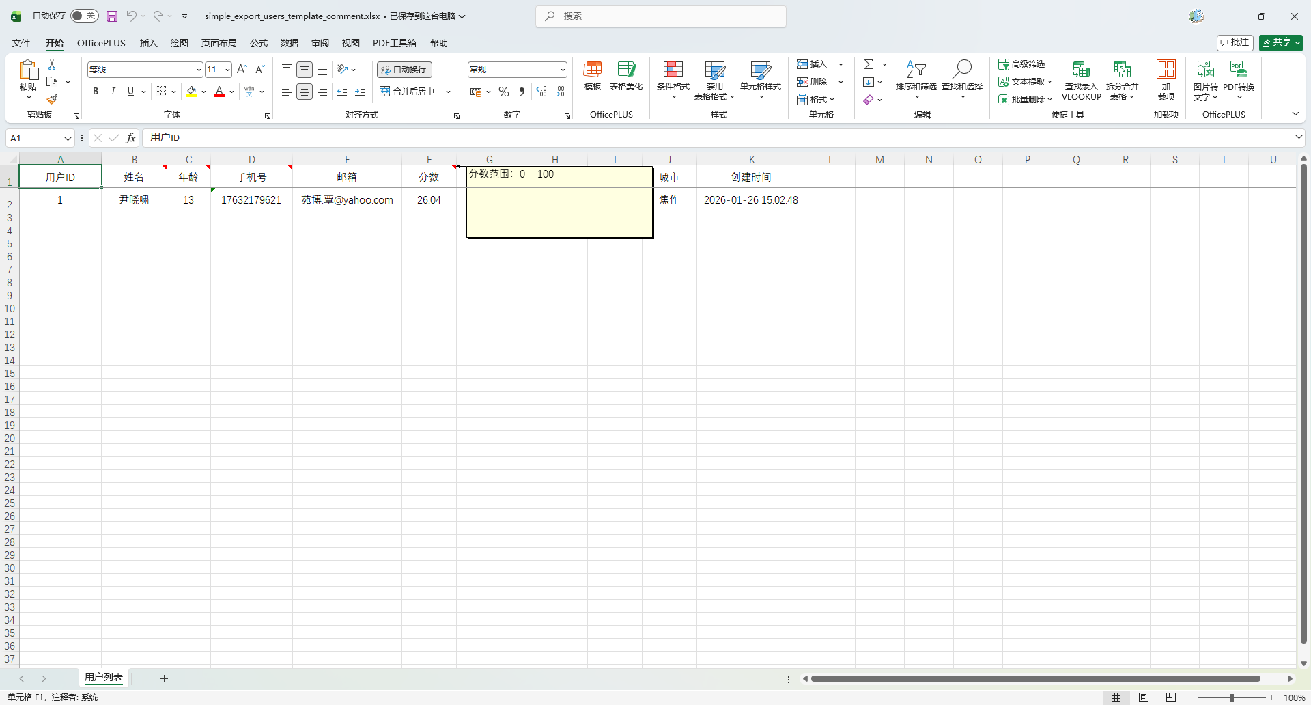Toggle the AutoSave switch
The height and width of the screenshot is (705, 1311).
85,16
